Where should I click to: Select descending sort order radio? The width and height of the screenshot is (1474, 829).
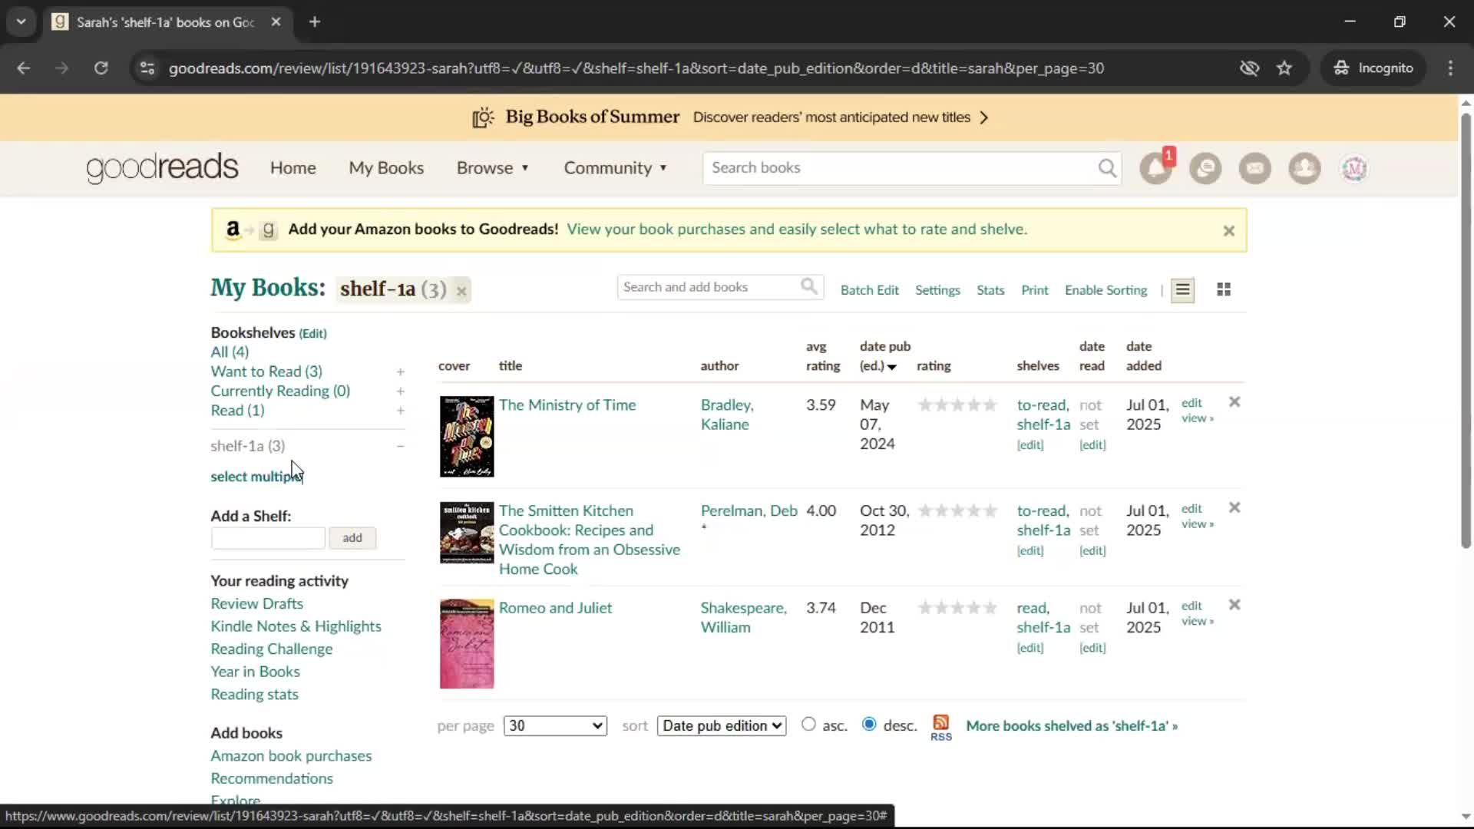pos(869,724)
